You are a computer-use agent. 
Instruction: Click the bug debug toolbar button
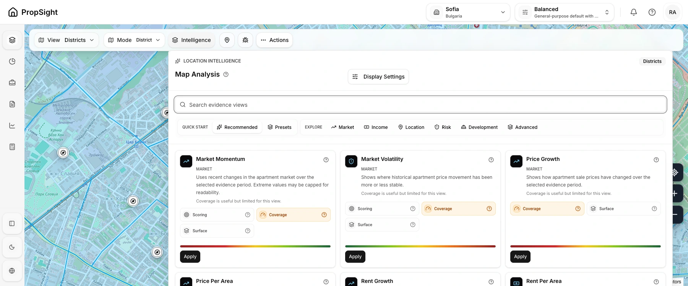coord(245,40)
